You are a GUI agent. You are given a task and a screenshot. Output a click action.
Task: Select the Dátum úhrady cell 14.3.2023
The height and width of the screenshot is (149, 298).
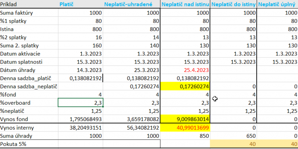click(80, 70)
